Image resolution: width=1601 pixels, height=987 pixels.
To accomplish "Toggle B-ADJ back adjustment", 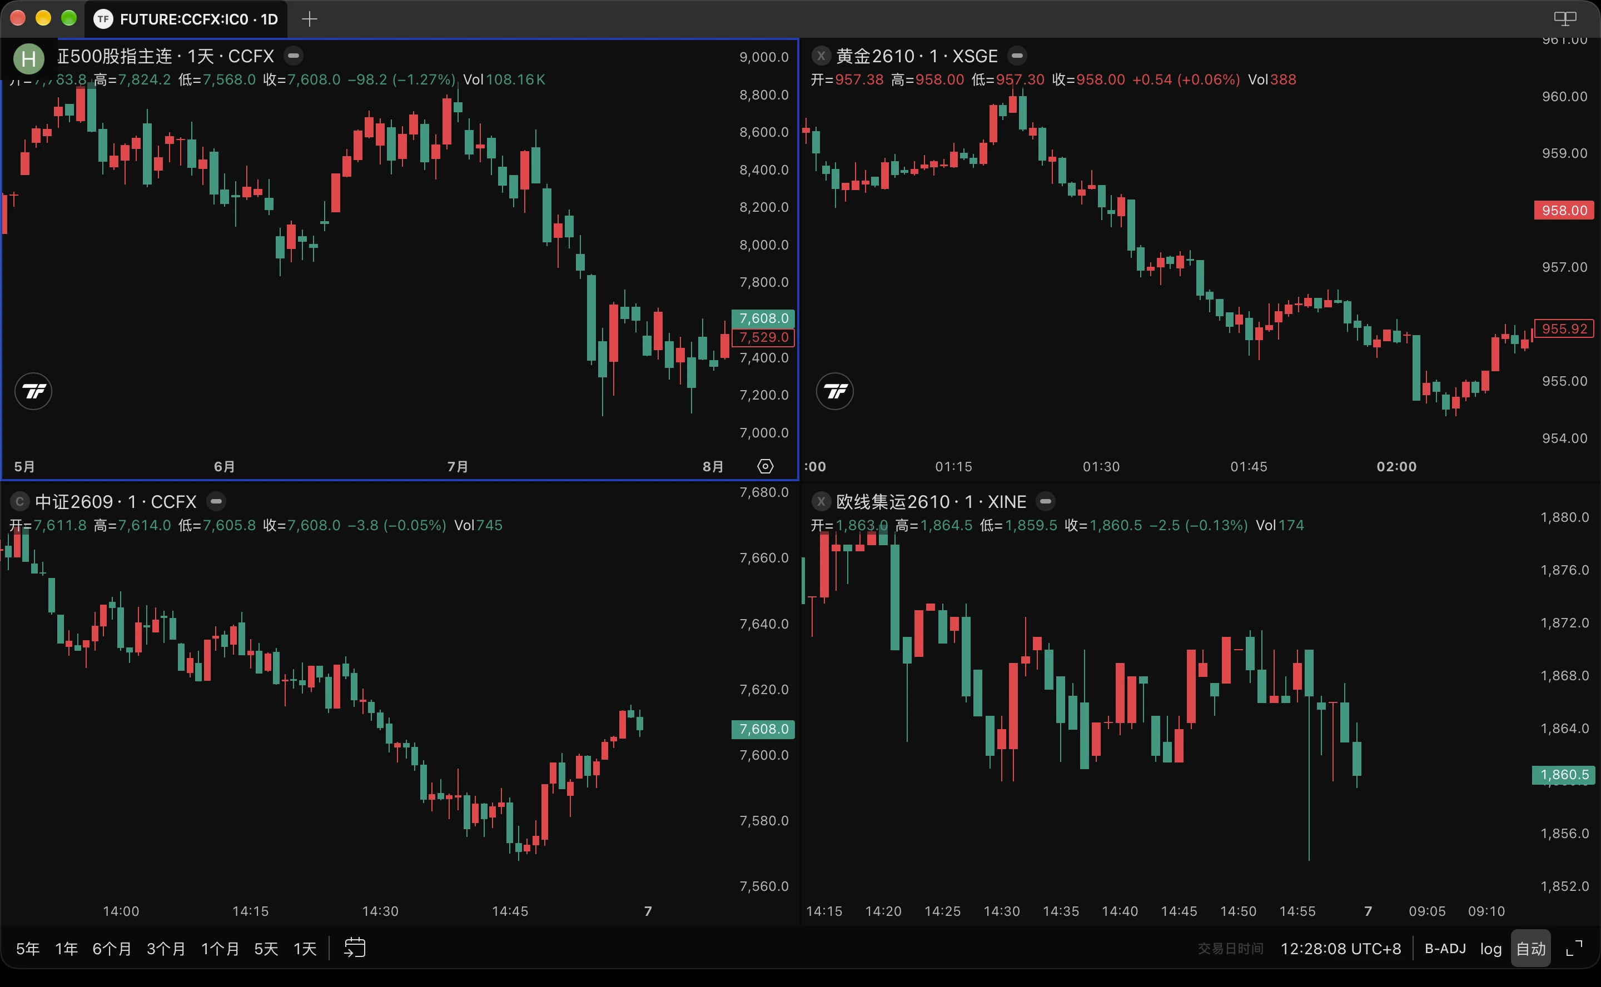I will click(1445, 949).
